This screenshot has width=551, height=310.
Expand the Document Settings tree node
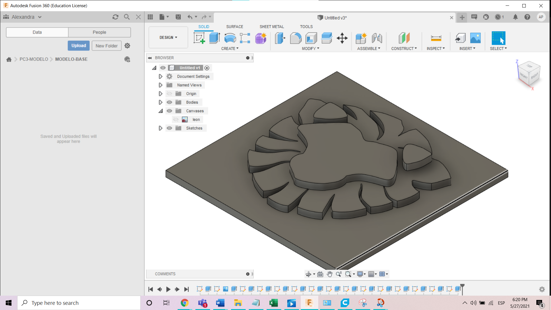[160, 76]
